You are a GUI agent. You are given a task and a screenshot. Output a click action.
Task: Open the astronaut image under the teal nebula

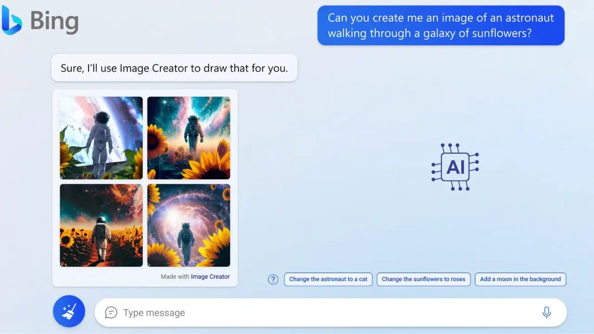(189, 138)
